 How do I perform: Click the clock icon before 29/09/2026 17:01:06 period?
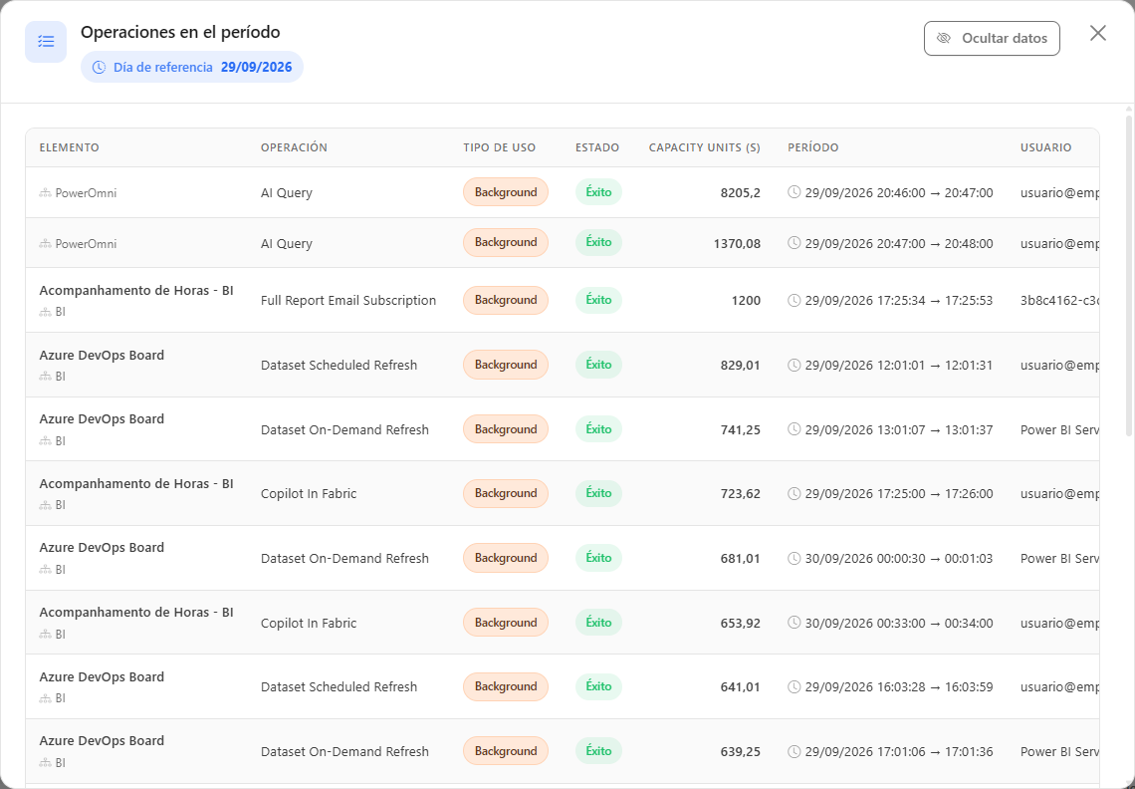[794, 751]
